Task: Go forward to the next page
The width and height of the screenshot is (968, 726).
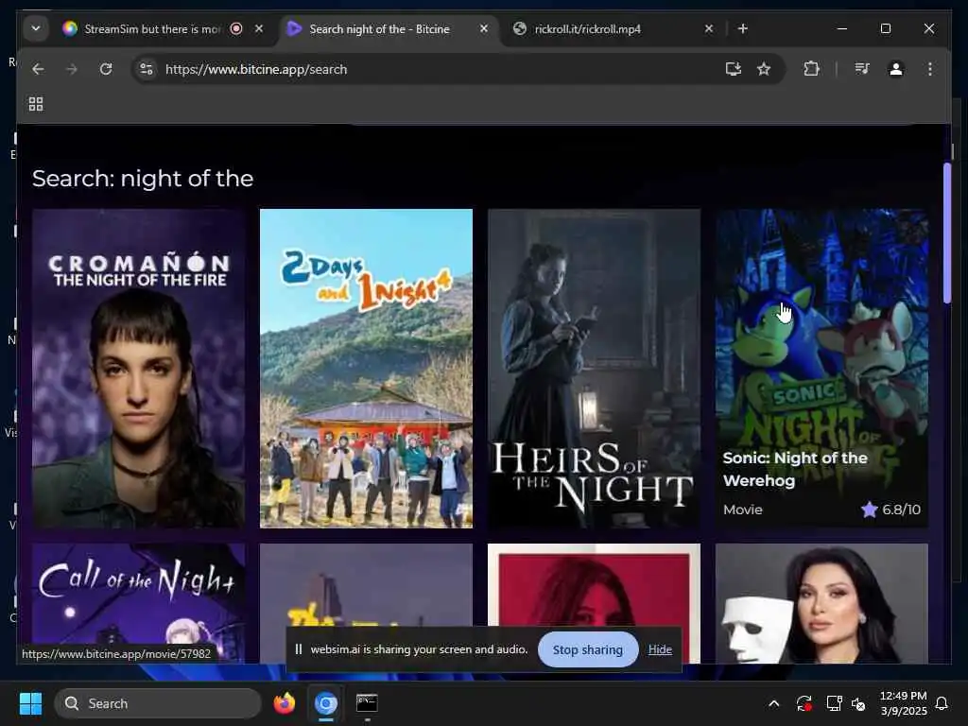Action: [x=72, y=69]
